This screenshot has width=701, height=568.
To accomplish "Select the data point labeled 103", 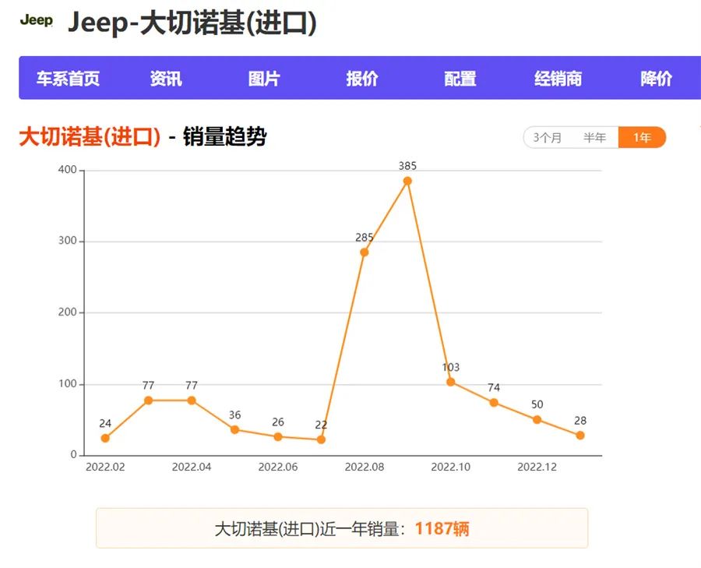I will (450, 382).
